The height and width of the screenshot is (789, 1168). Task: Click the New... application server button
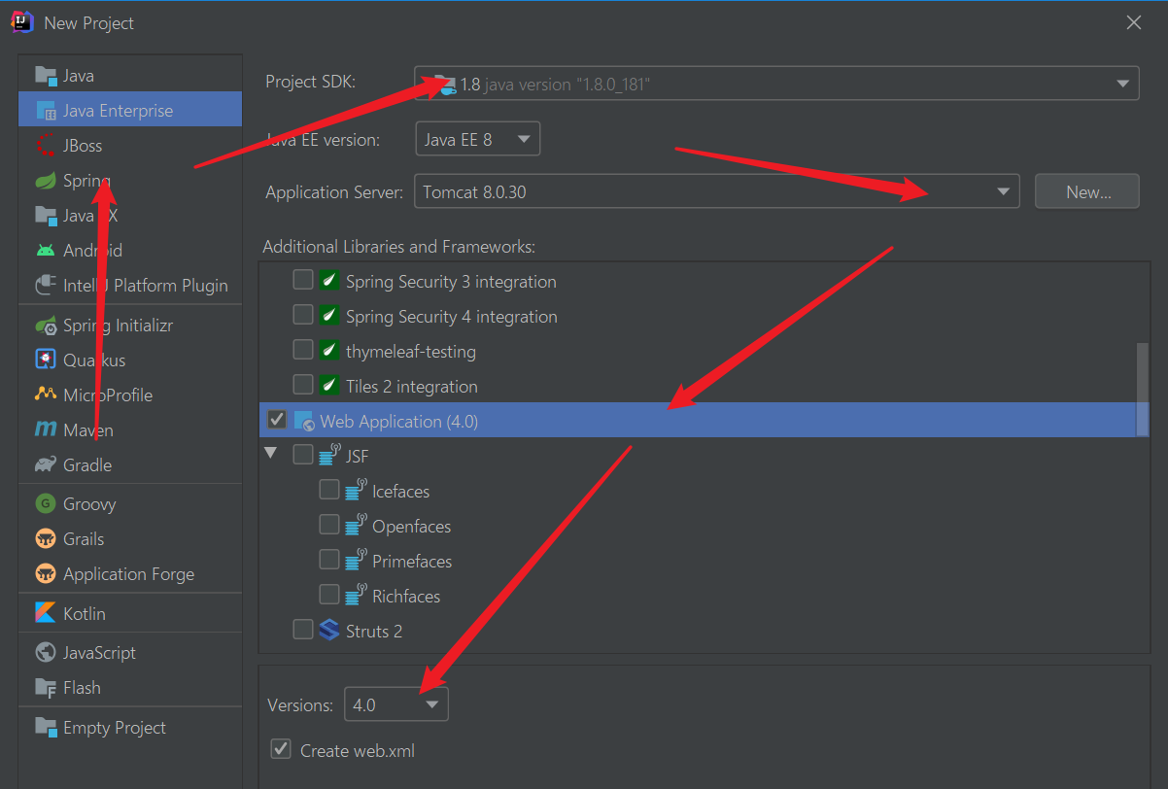pyautogui.click(x=1087, y=191)
